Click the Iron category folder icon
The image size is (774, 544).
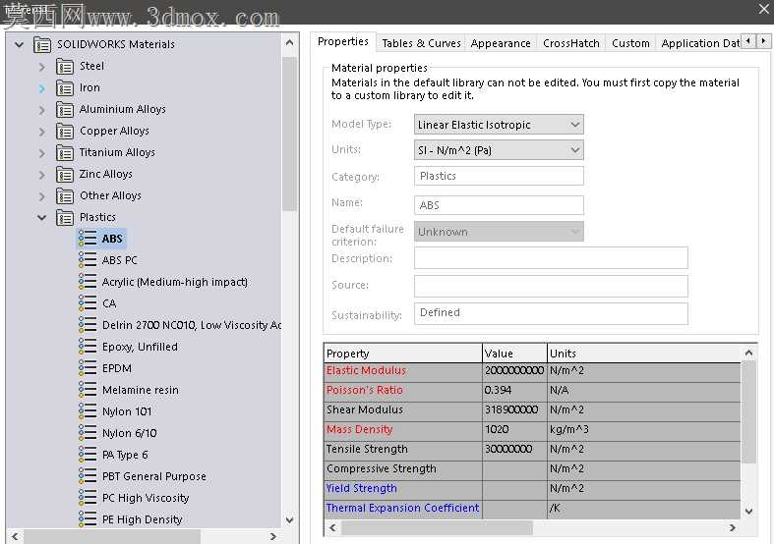[65, 88]
